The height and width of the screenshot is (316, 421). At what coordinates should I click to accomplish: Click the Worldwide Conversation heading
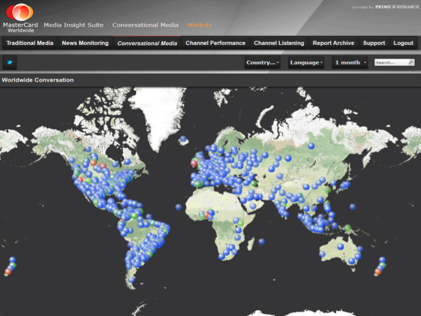coord(38,80)
